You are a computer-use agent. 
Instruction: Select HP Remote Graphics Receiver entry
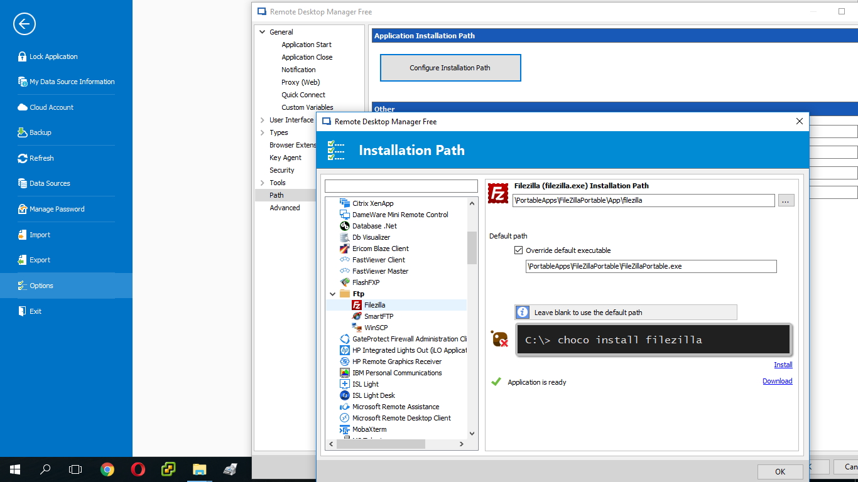(x=396, y=361)
